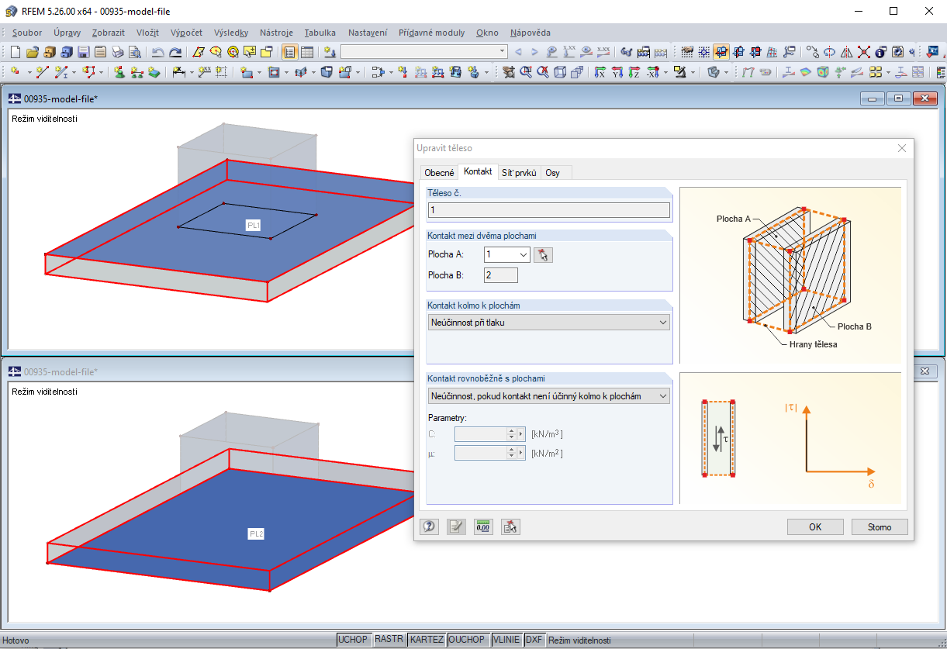Show view in X direction icon

(x=600, y=71)
